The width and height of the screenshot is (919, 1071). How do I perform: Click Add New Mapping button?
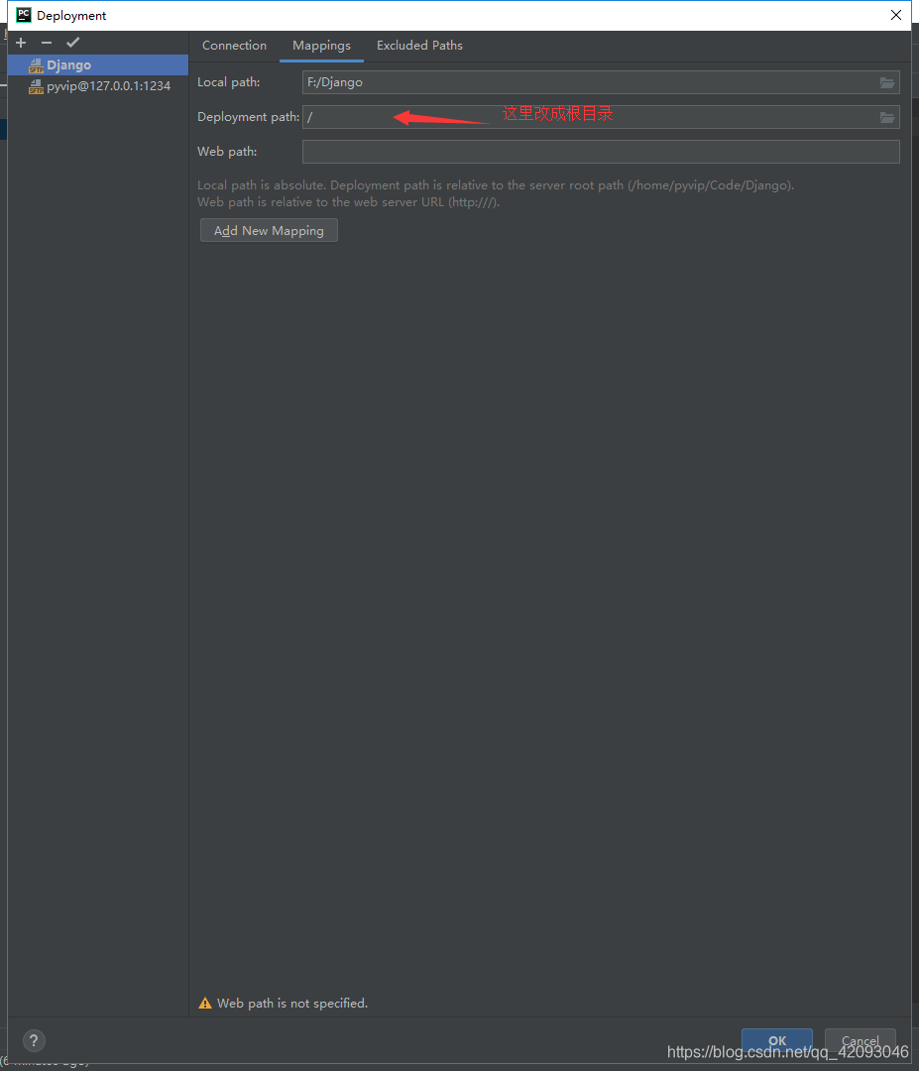269,230
